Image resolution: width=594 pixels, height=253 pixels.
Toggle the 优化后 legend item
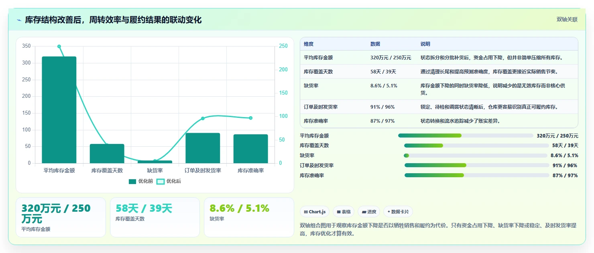pos(169,181)
